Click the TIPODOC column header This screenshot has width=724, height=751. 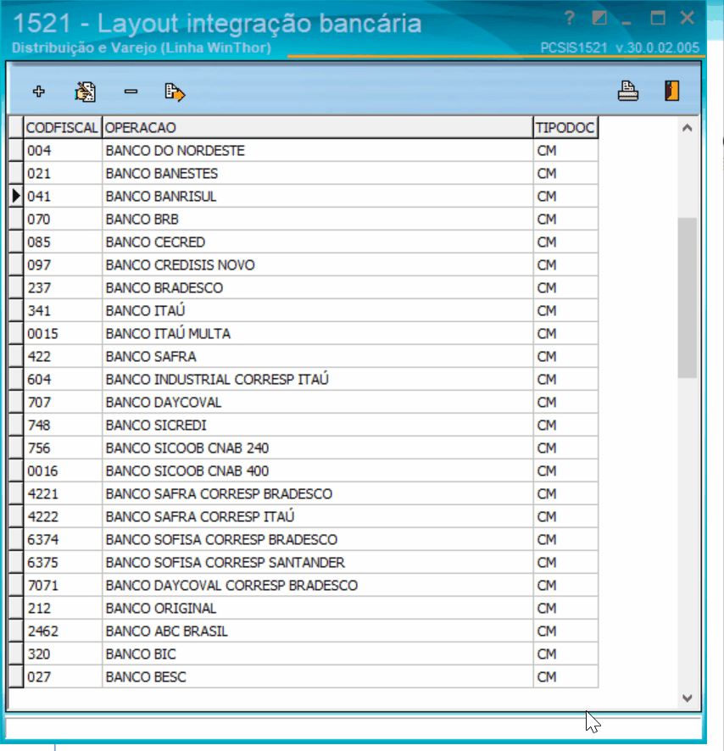click(565, 127)
